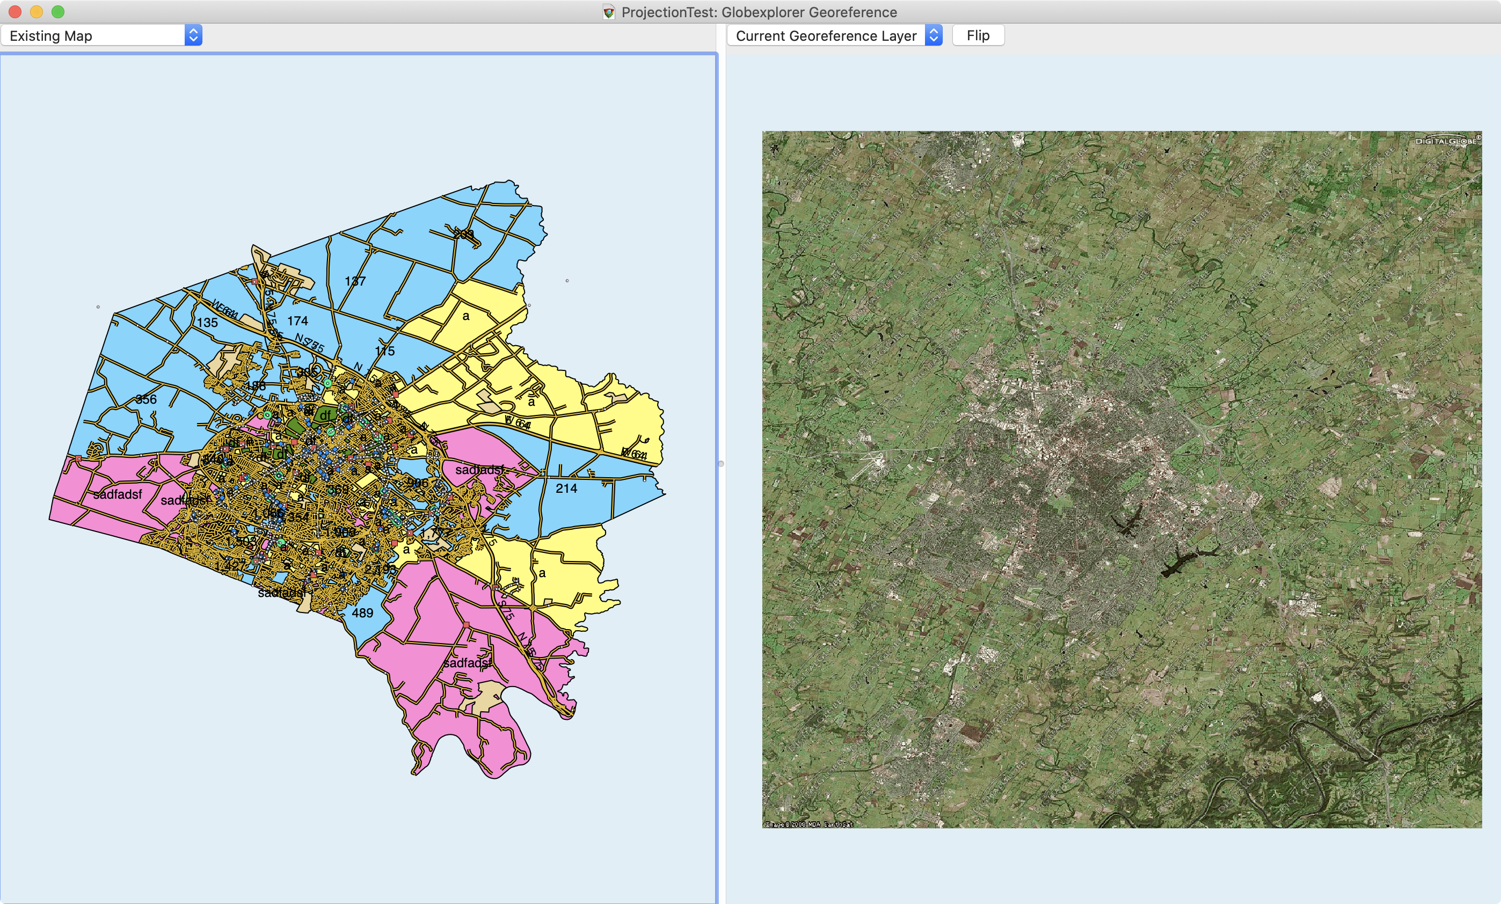The height and width of the screenshot is (904, 1501).
Task: Click the Georeference Layer dropdown arrows
Action: coord(933,35)
